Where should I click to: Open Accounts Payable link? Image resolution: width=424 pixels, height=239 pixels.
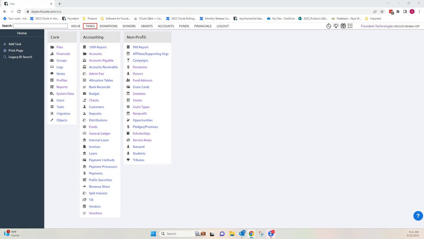(x=101, y=60)
